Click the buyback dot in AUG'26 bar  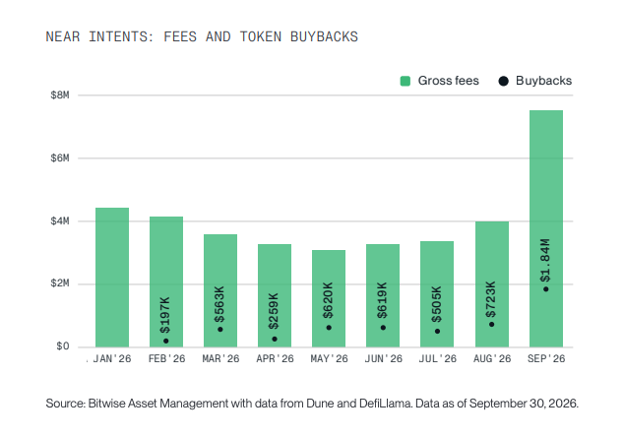pos(492,325)
